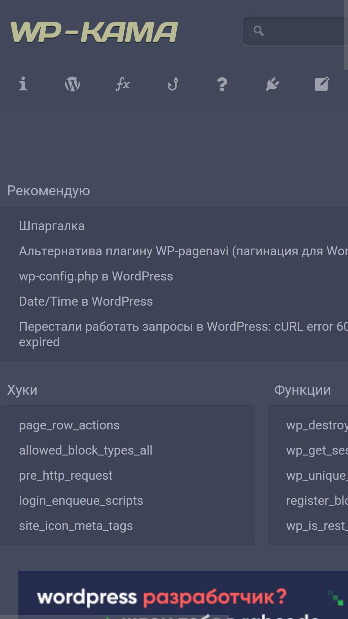Open the login_enqueue_scripts hook
This screenshot has width=348, height=619.
click(x=81, y=501)
